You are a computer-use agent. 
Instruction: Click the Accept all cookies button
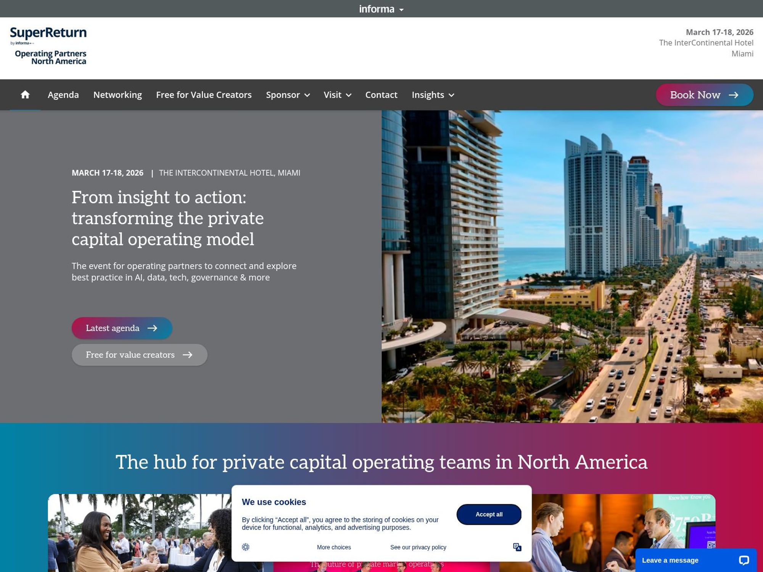[489, 514]
